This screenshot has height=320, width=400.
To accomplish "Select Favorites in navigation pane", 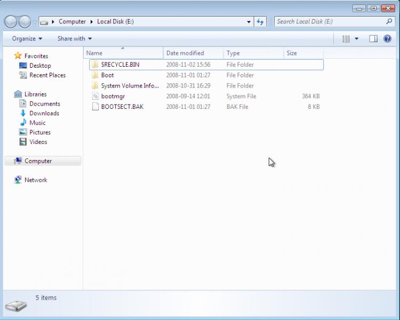I will click(36, 56).
